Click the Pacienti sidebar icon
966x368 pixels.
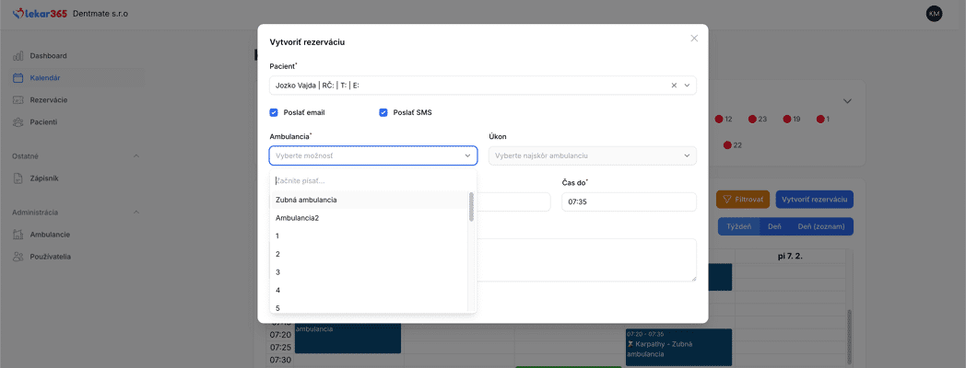pos(18,121)
